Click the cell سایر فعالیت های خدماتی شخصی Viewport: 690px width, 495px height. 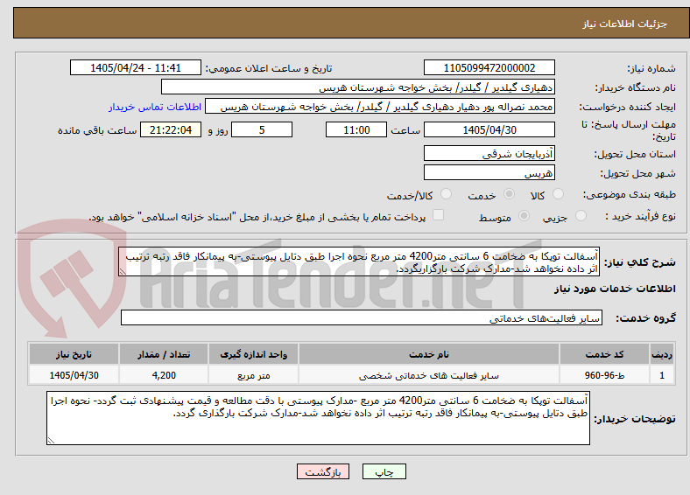click(428, 375)
